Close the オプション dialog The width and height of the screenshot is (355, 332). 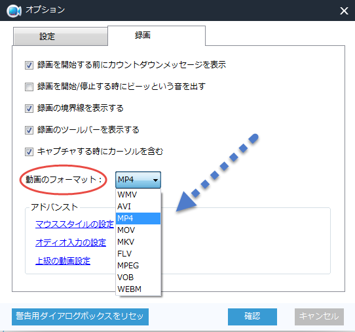tap(344, 10)
